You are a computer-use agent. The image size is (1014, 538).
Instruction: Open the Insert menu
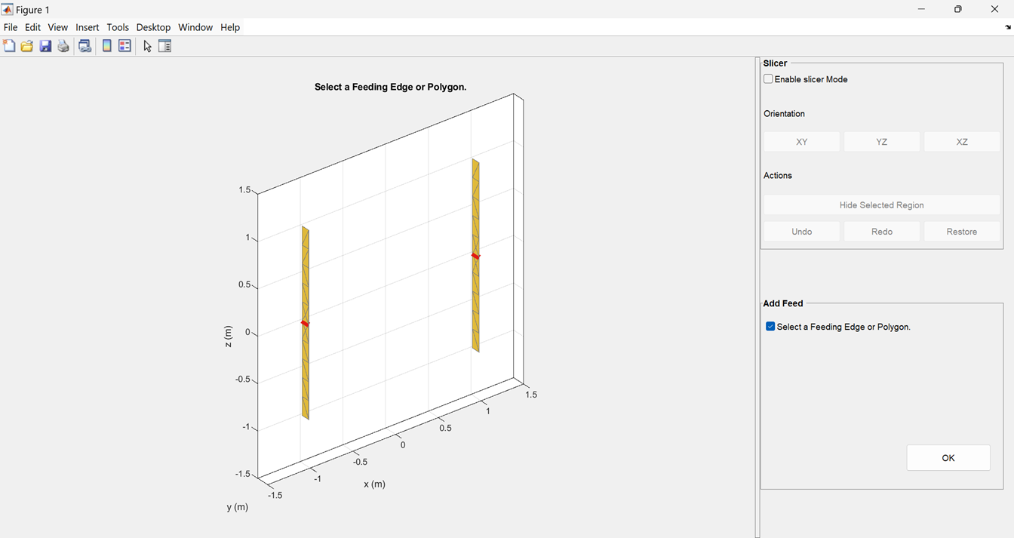click(87, 27)
